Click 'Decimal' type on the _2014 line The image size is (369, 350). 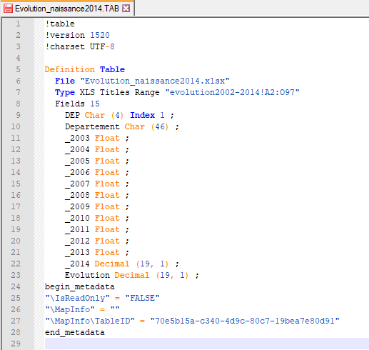pos(112,264)
